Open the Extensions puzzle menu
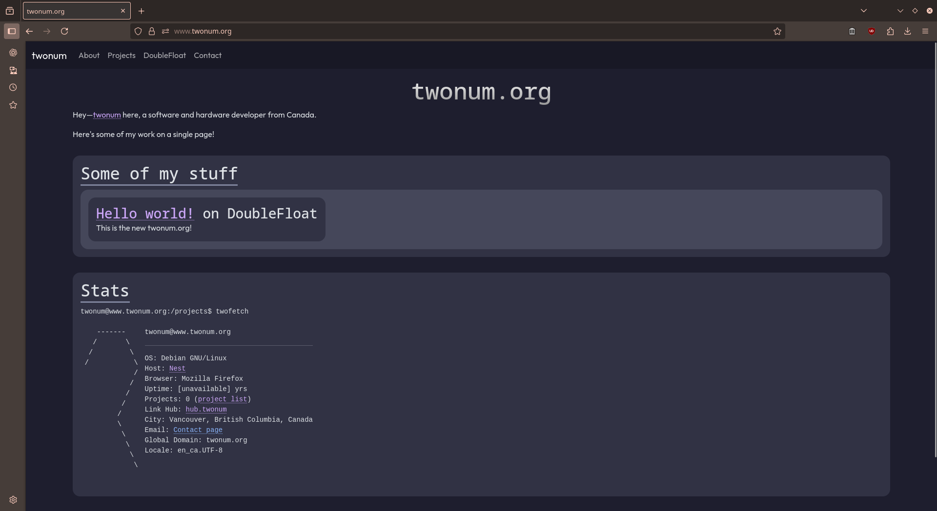 (x=890, y=31)
